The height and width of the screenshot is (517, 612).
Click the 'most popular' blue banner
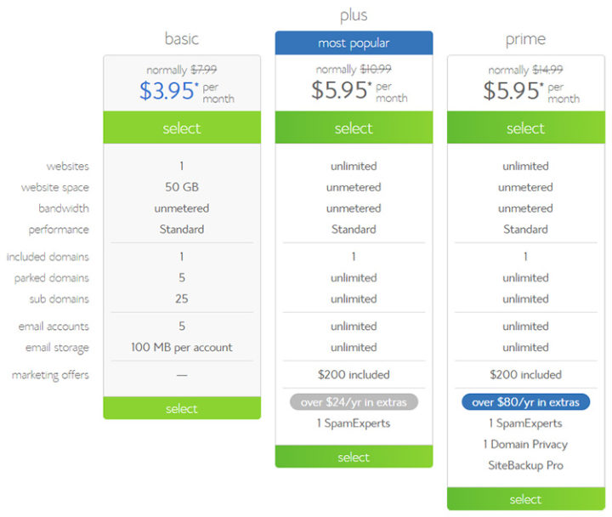tap(354, 43)
